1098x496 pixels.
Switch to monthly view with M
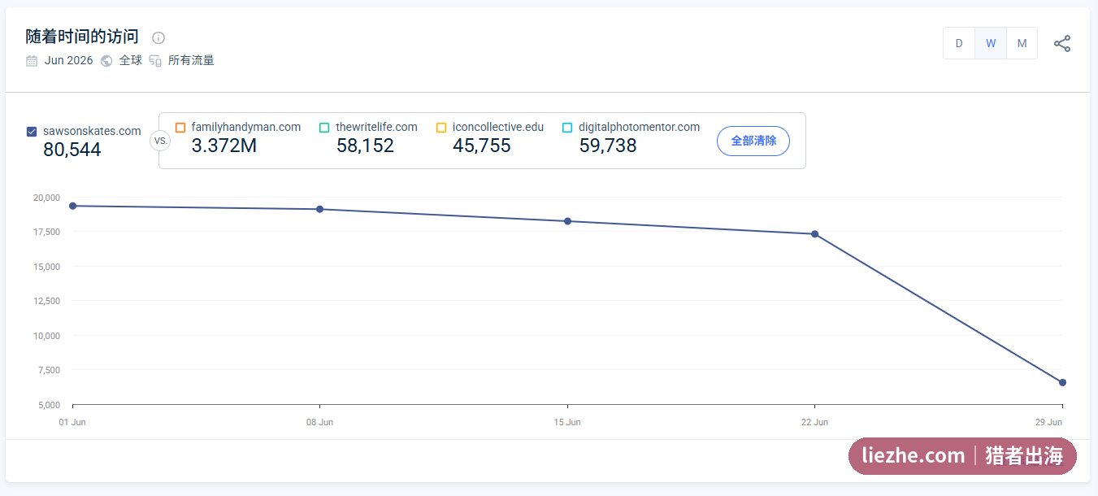tap(1022, 44)
